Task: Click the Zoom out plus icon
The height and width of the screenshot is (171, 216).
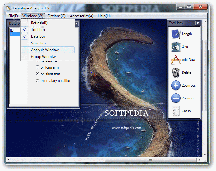Action: pos(176,85)
